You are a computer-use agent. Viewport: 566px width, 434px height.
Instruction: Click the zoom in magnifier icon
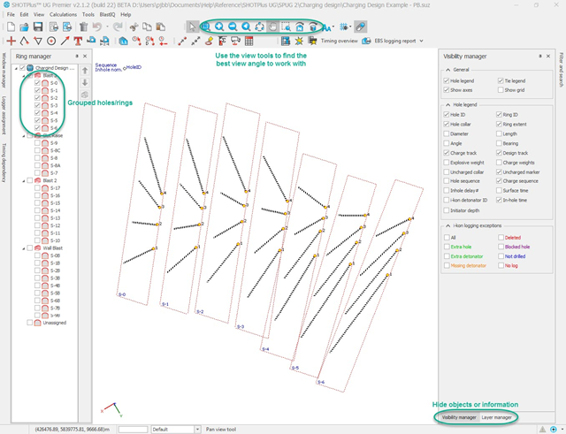(219, 27)
